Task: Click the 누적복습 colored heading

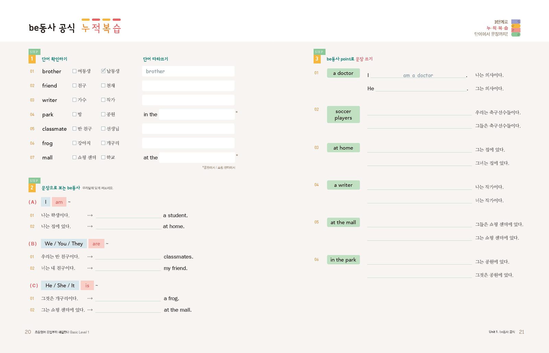Action: [x=101, y=26]
